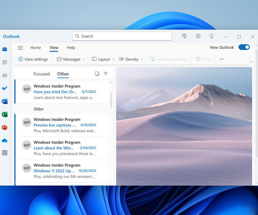Click the Print button
The height and width of the screenshot is (215, 258).
(x=203, y=59)
